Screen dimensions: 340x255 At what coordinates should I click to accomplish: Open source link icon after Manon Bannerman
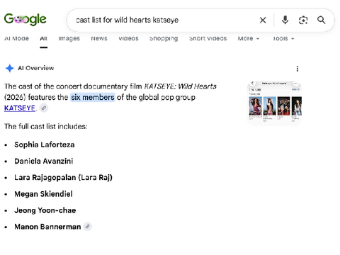tap(88, 227)
